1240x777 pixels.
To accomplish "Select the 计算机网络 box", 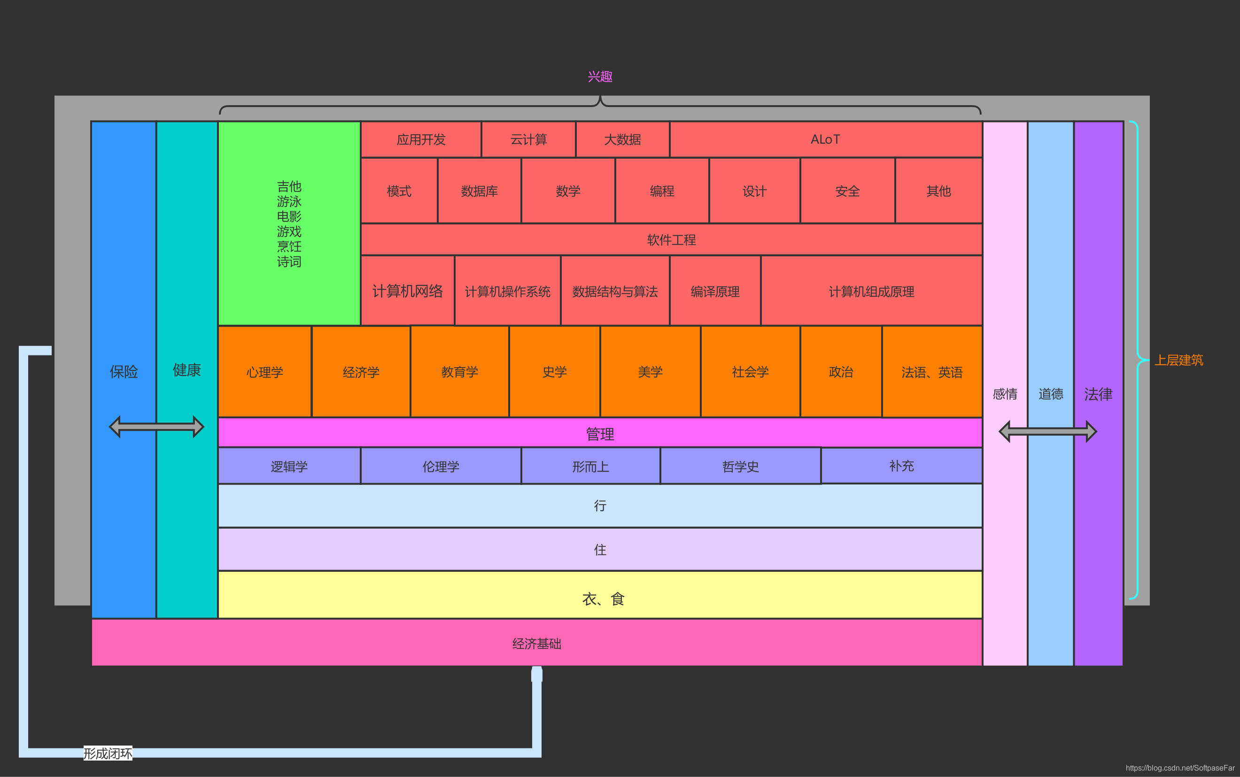I will coord(408,291).
